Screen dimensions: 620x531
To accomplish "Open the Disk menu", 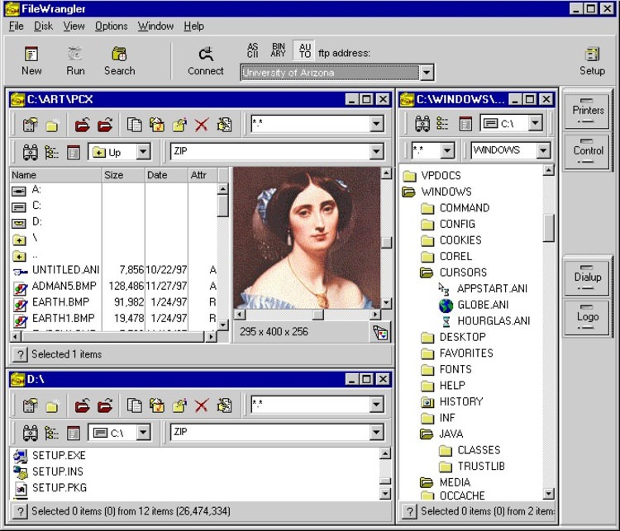I will 43,26.
